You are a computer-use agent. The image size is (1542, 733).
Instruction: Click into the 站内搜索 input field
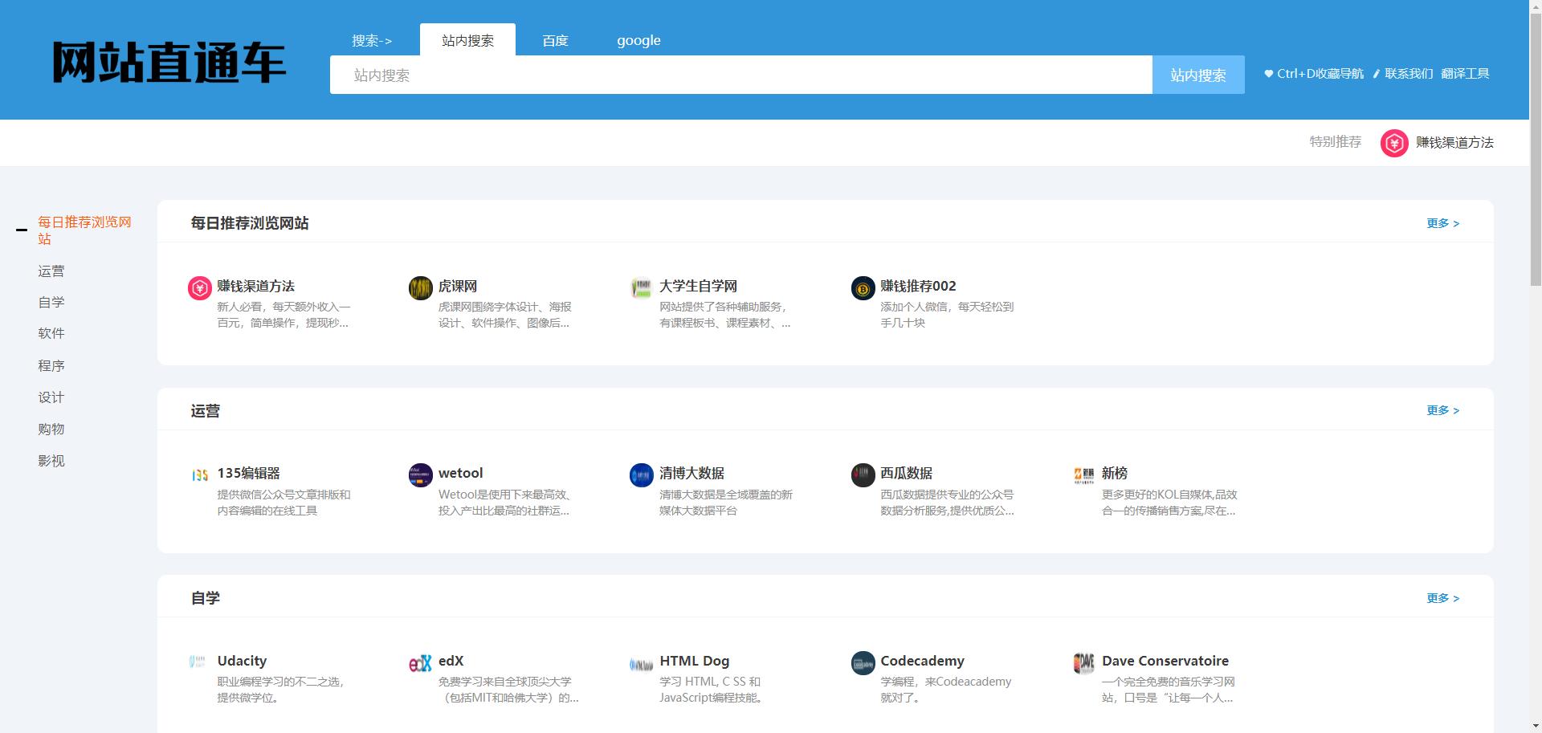(740, 75)
